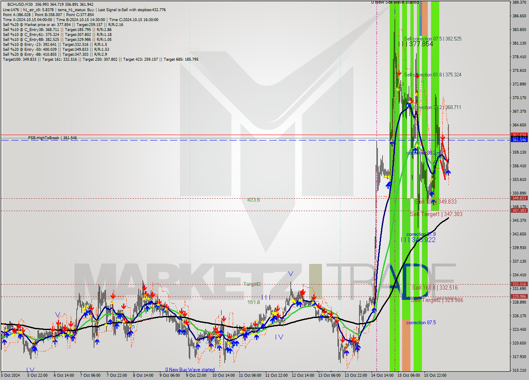Select the '14 Oct 14:00' time axis label
This screenshot has height=380, width=529.
point(382,376)
